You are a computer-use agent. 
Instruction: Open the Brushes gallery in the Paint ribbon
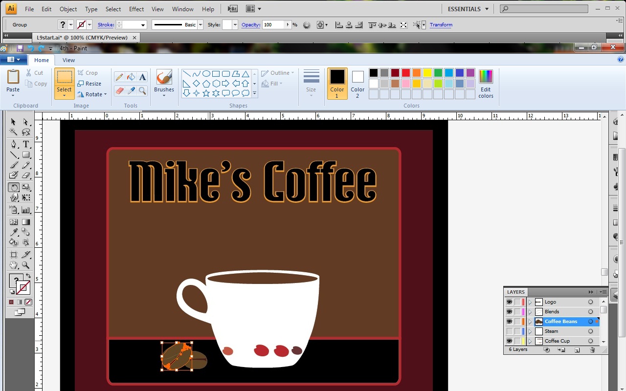click(x=164, y=82)
